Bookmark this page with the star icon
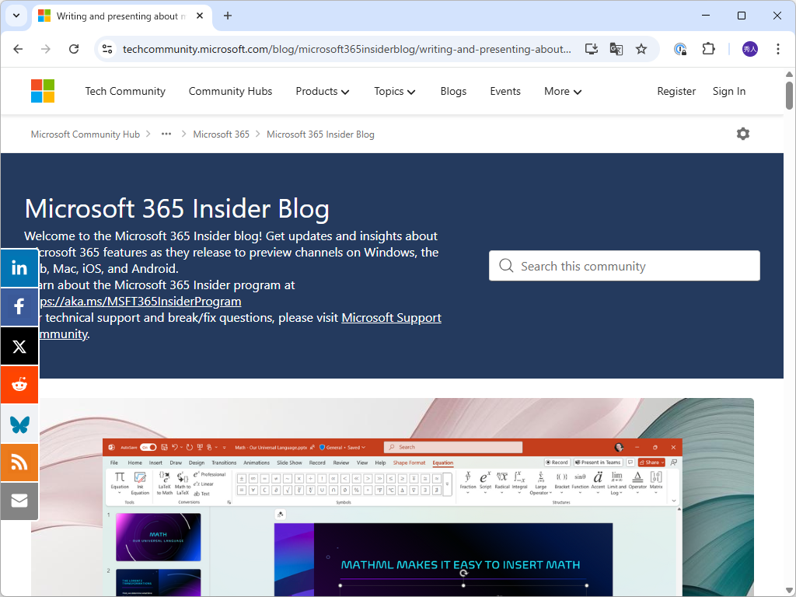Screen dimensions: 796x597 (641, 48)
